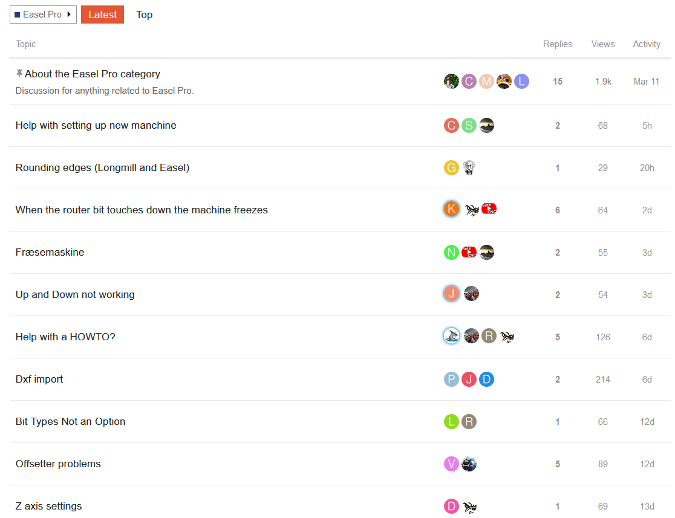Click brown R avatar in Bit Types row

[469, 421]
